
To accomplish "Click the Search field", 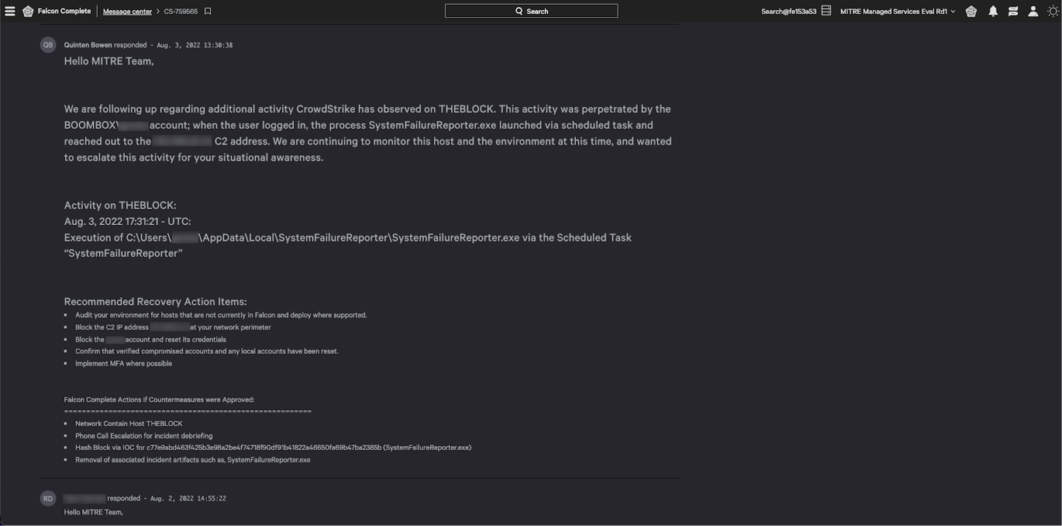I will pyautogui.click(x=531, y=11).
